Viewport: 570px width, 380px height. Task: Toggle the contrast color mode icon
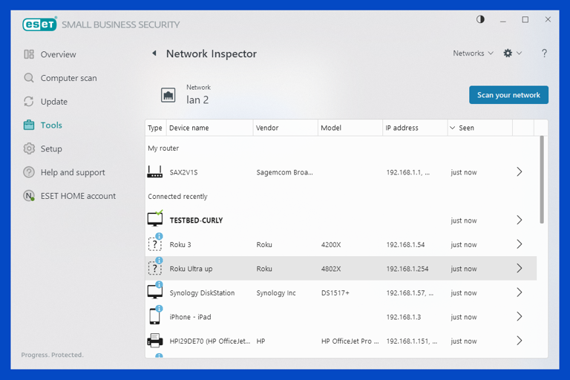pyautogui.click(x=480, y=20)
